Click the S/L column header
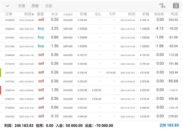Screen dimensions: 183x129 click(x=98, y=14)
